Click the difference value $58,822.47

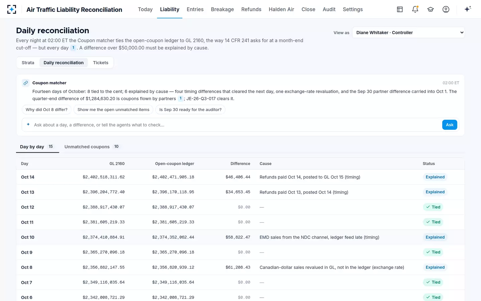tap(238, 237)
